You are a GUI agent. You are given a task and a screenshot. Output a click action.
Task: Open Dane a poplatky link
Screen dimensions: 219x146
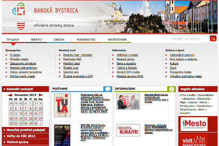tap(126, 64)
